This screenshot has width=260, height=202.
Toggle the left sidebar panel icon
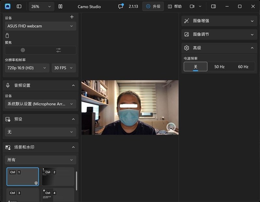19,6
